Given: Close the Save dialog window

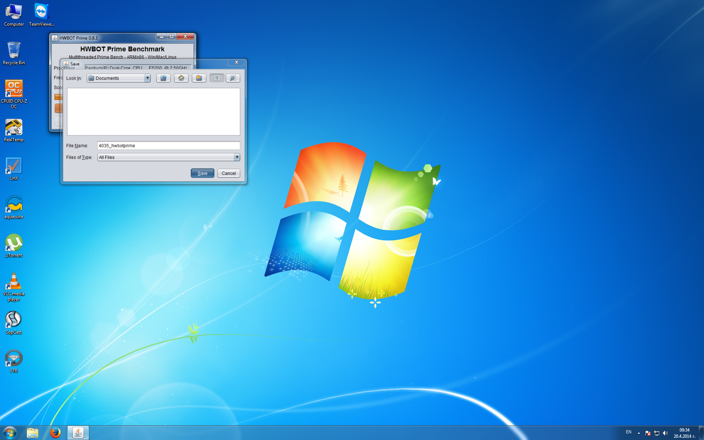Looking at the screenshot, I should (236, 62).
